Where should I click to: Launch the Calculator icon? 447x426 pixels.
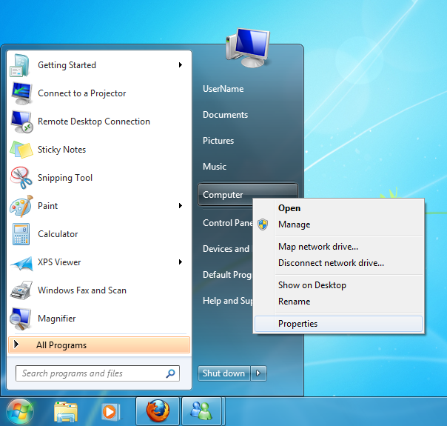click(21, 234)
